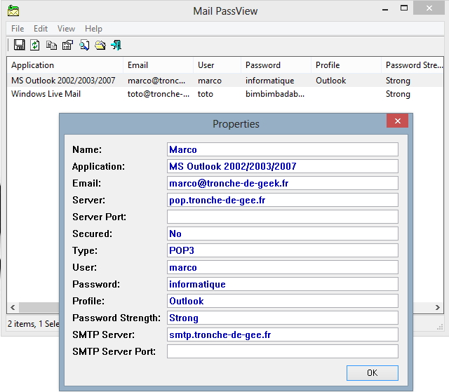Maximize the Mail PassView window
Image resolution: width=449 pixels, height=392 pixels.
tap(404, 8)
